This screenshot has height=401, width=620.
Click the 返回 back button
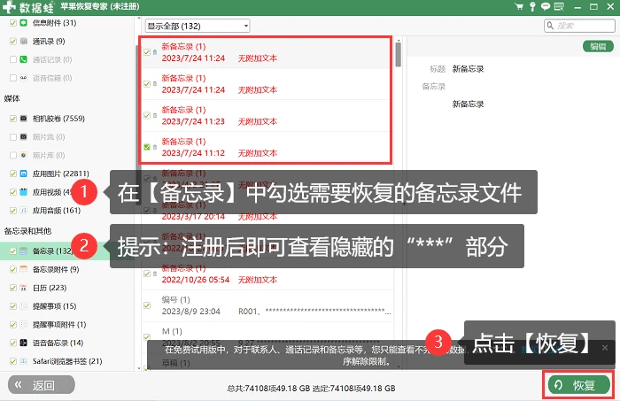pos(41,385)
